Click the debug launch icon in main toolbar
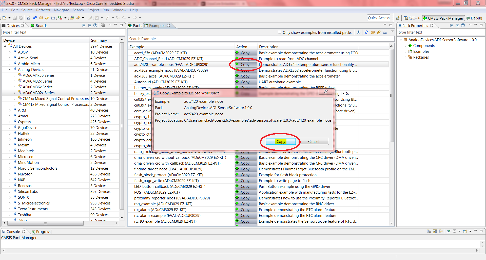This screenshot has height=260, width=486. coord(60,18)
